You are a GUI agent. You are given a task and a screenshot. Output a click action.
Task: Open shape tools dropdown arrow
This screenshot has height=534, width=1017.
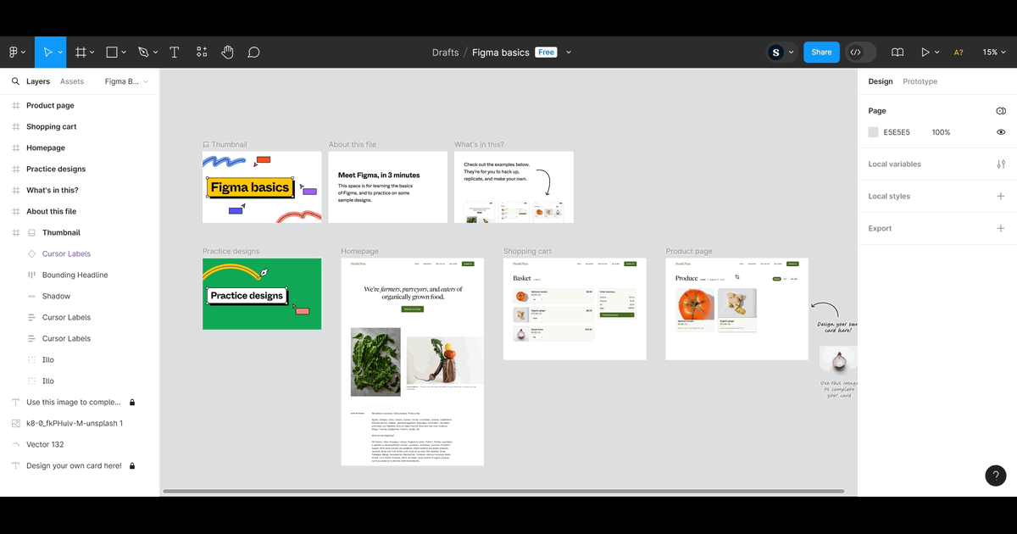(x=124, y=53)
